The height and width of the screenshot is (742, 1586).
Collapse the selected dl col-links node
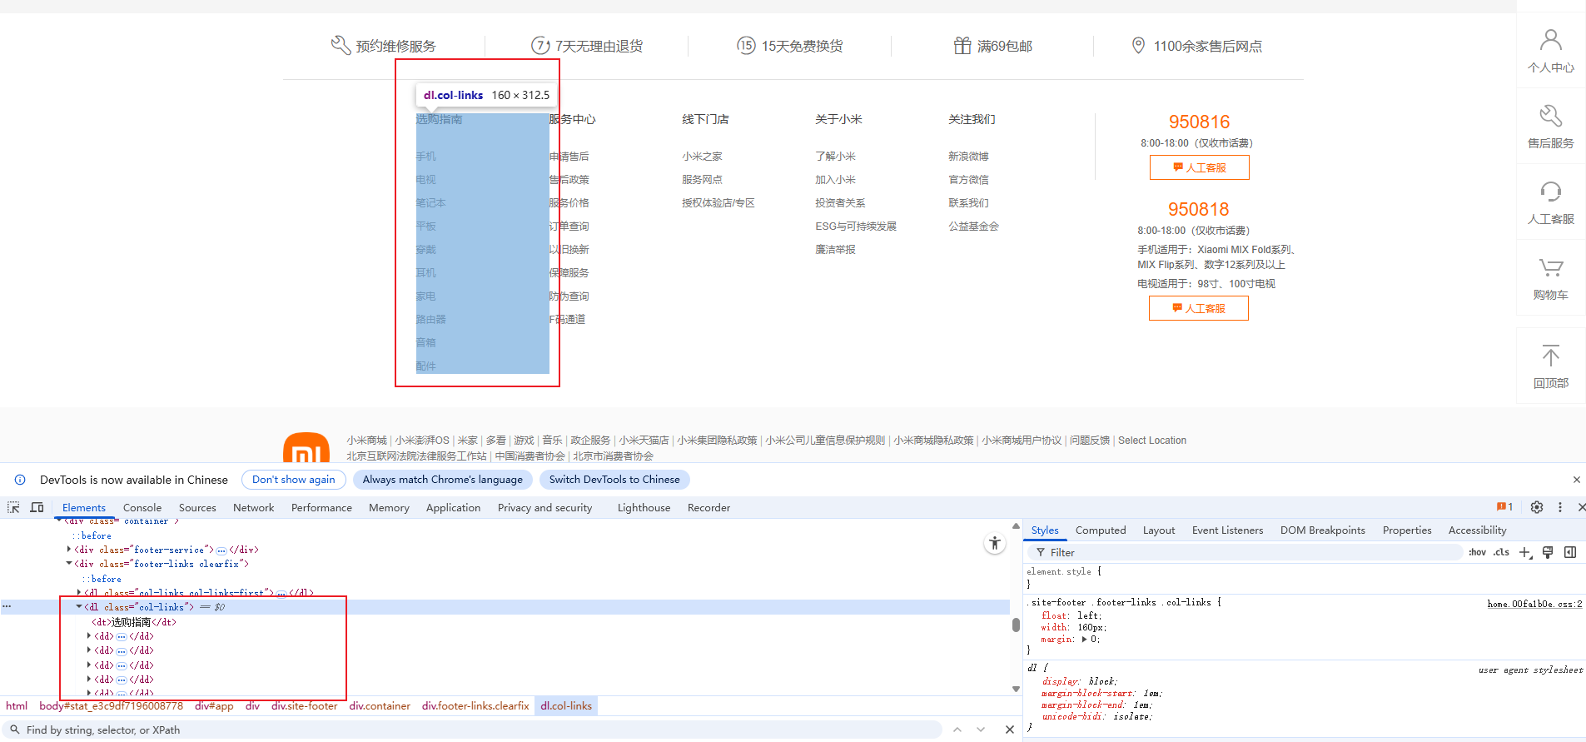(x=79, y=607)
